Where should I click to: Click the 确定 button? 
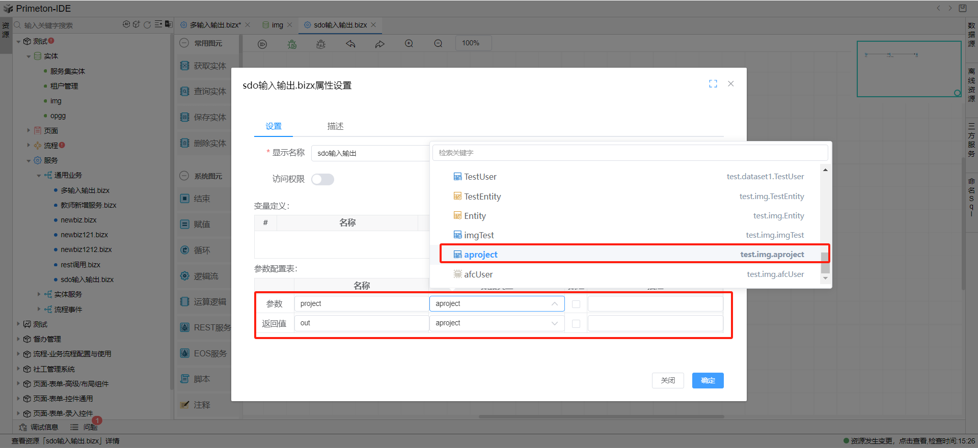click(708, 380)
